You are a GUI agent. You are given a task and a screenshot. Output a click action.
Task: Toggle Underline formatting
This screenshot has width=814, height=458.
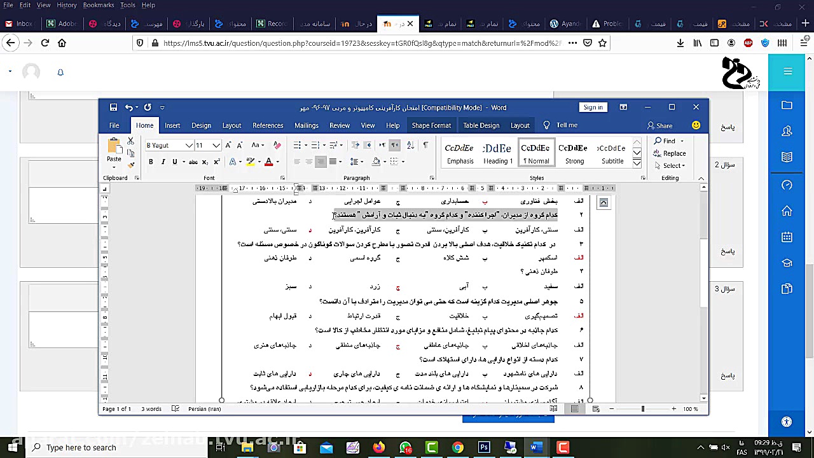(174, 162)
